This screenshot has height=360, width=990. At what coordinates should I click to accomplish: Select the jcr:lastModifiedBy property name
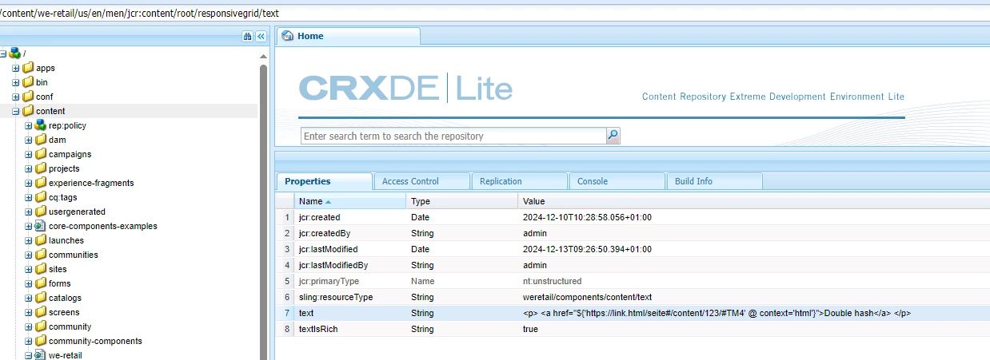tap(333, 265)
